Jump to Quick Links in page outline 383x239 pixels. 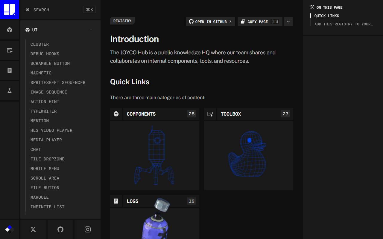tap(327, 16)
